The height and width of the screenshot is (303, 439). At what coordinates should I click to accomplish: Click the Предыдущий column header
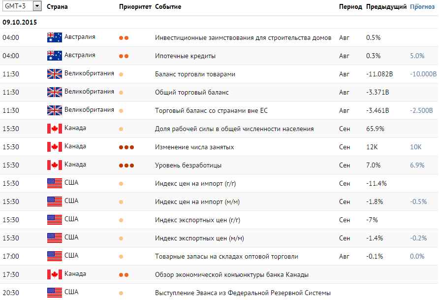tap(386, 6)
